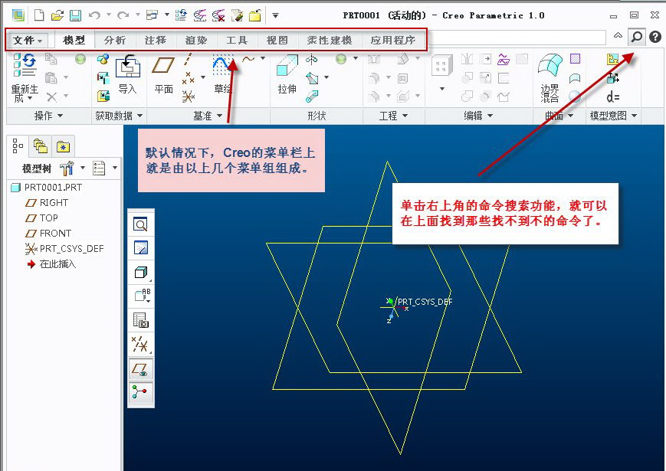This screenshot has height=471, width=666.
Task: Create a datum 平面 plane
Action: (163, 74)
